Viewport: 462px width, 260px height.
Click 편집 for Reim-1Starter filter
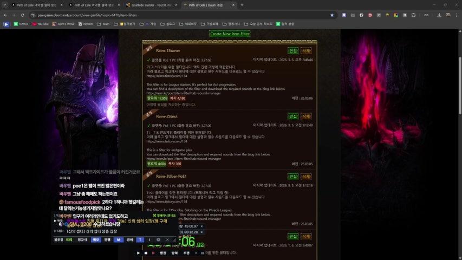[293, 51]
